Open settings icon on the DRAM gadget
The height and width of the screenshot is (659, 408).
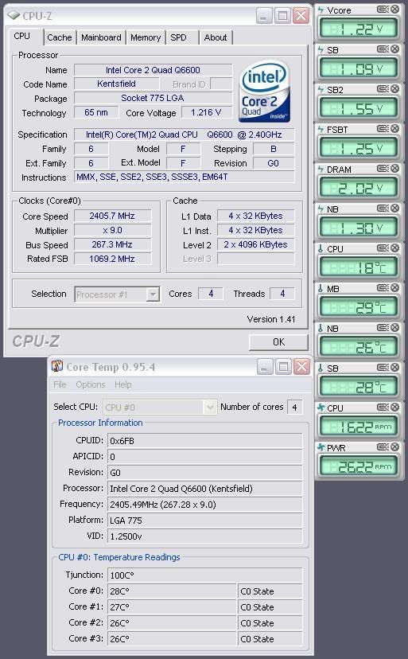[x=383, y=169]
